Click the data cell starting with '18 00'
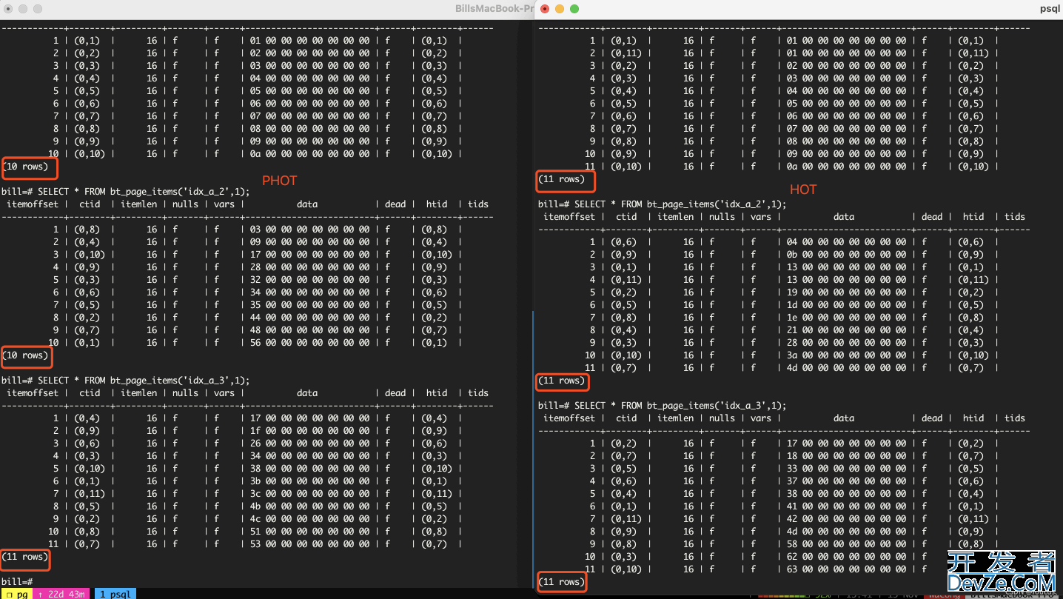 [x=846, y=456]
